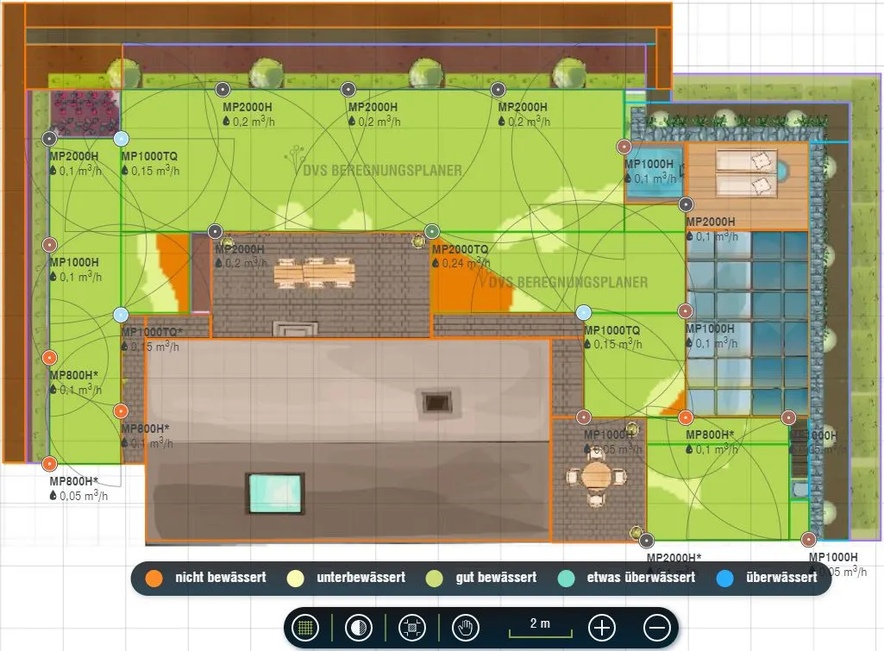This screenshot has width=884, height=651.
Task: Click the 2 m scale indicator
Action: 540,627
